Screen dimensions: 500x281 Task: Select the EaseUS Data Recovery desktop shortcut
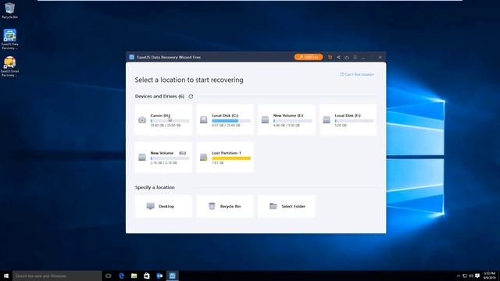click(x=9, y=40)
